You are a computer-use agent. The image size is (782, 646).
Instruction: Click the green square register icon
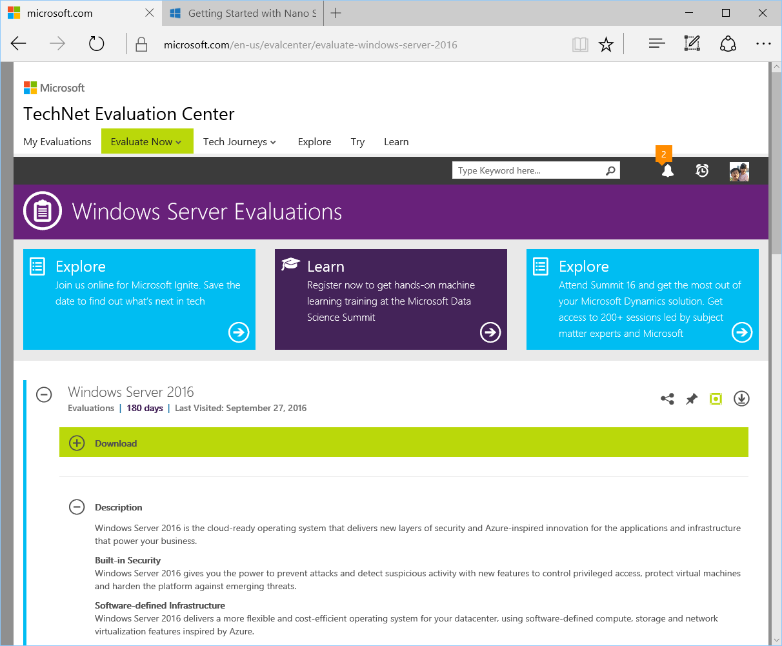point(716,399)
